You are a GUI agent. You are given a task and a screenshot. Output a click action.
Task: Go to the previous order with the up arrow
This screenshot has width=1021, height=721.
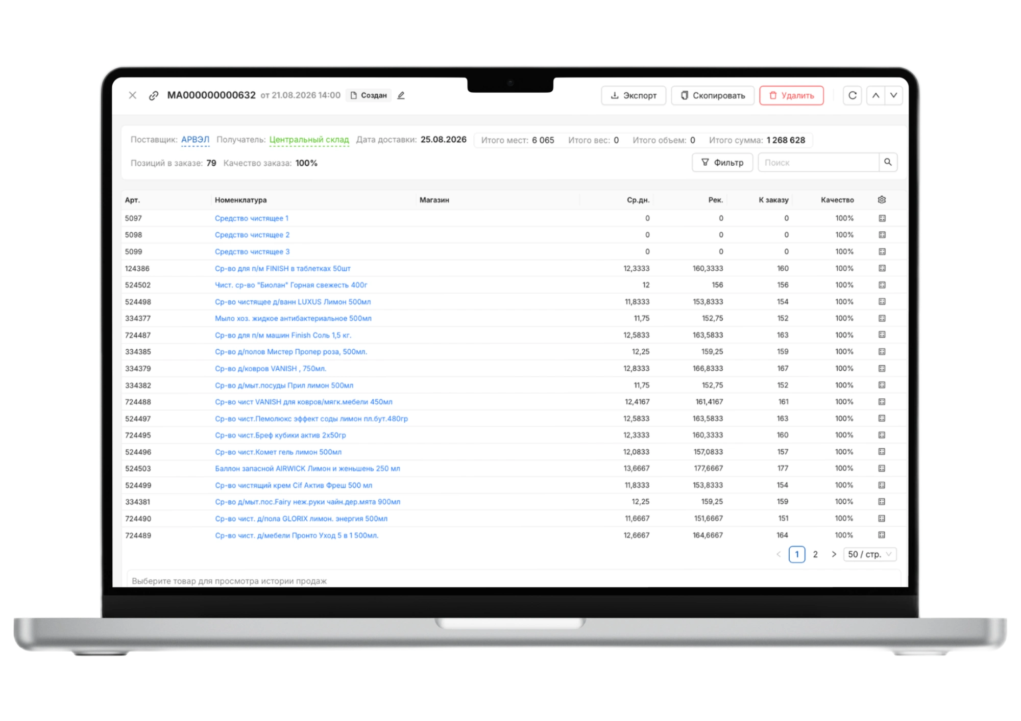[876, 95]
